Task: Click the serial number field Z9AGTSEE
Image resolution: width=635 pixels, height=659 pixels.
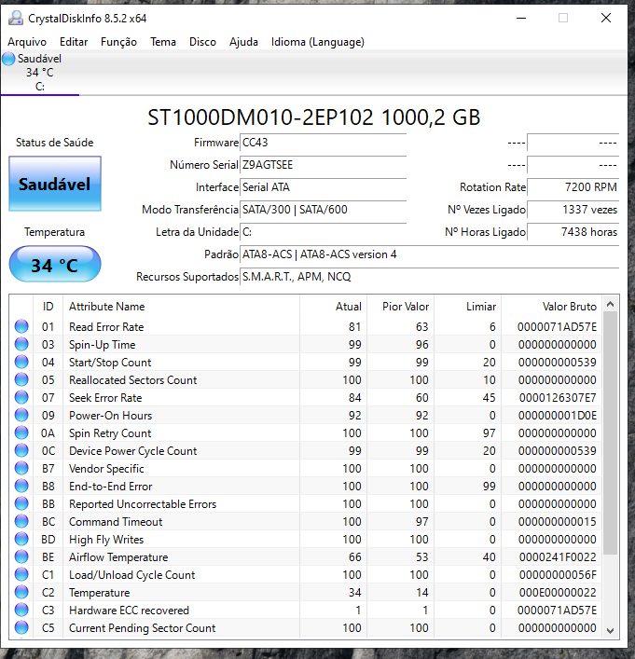Action: pos(323,165)
